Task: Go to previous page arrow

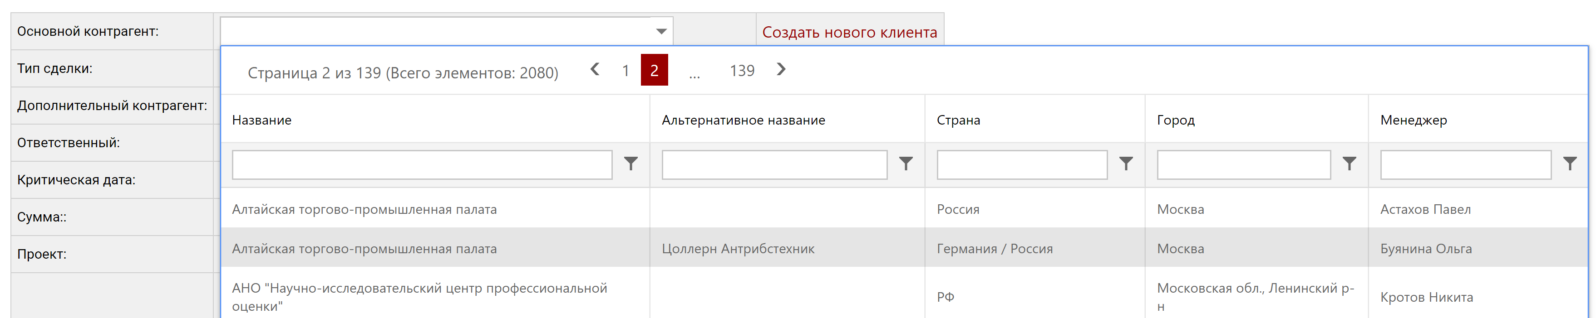Action: (x=595, y=69)
